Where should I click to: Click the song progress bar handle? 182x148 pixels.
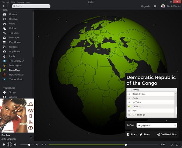point(125,145)
